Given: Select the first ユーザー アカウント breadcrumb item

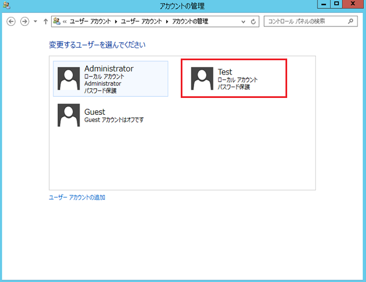Looking at the screenshot, I should click(91, 21).
